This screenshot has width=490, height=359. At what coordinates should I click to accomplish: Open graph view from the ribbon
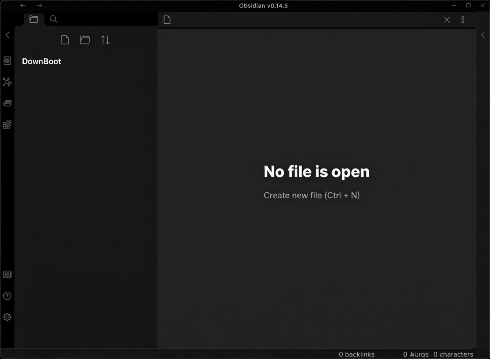click(x=7, y=82)
